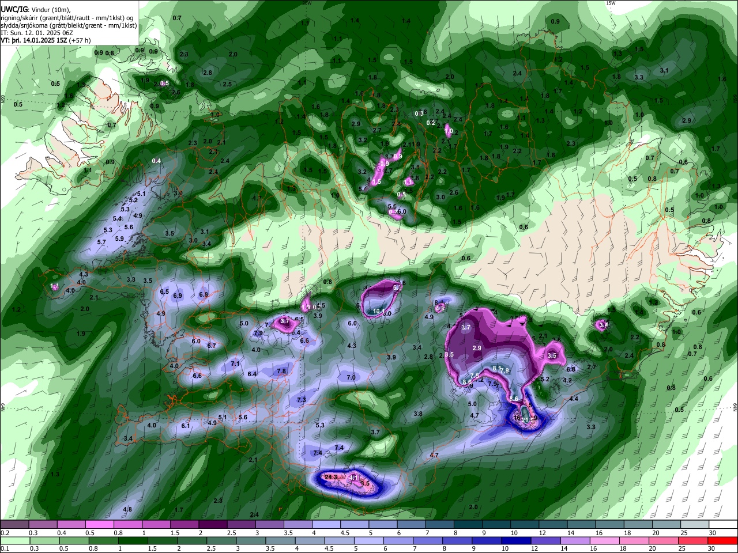The width and height of the screenshot is (738, 553).
Task: Click the map value 6.1
Action: pos(186,426)
